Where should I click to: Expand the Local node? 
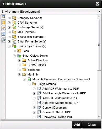[x=14, y=51]
